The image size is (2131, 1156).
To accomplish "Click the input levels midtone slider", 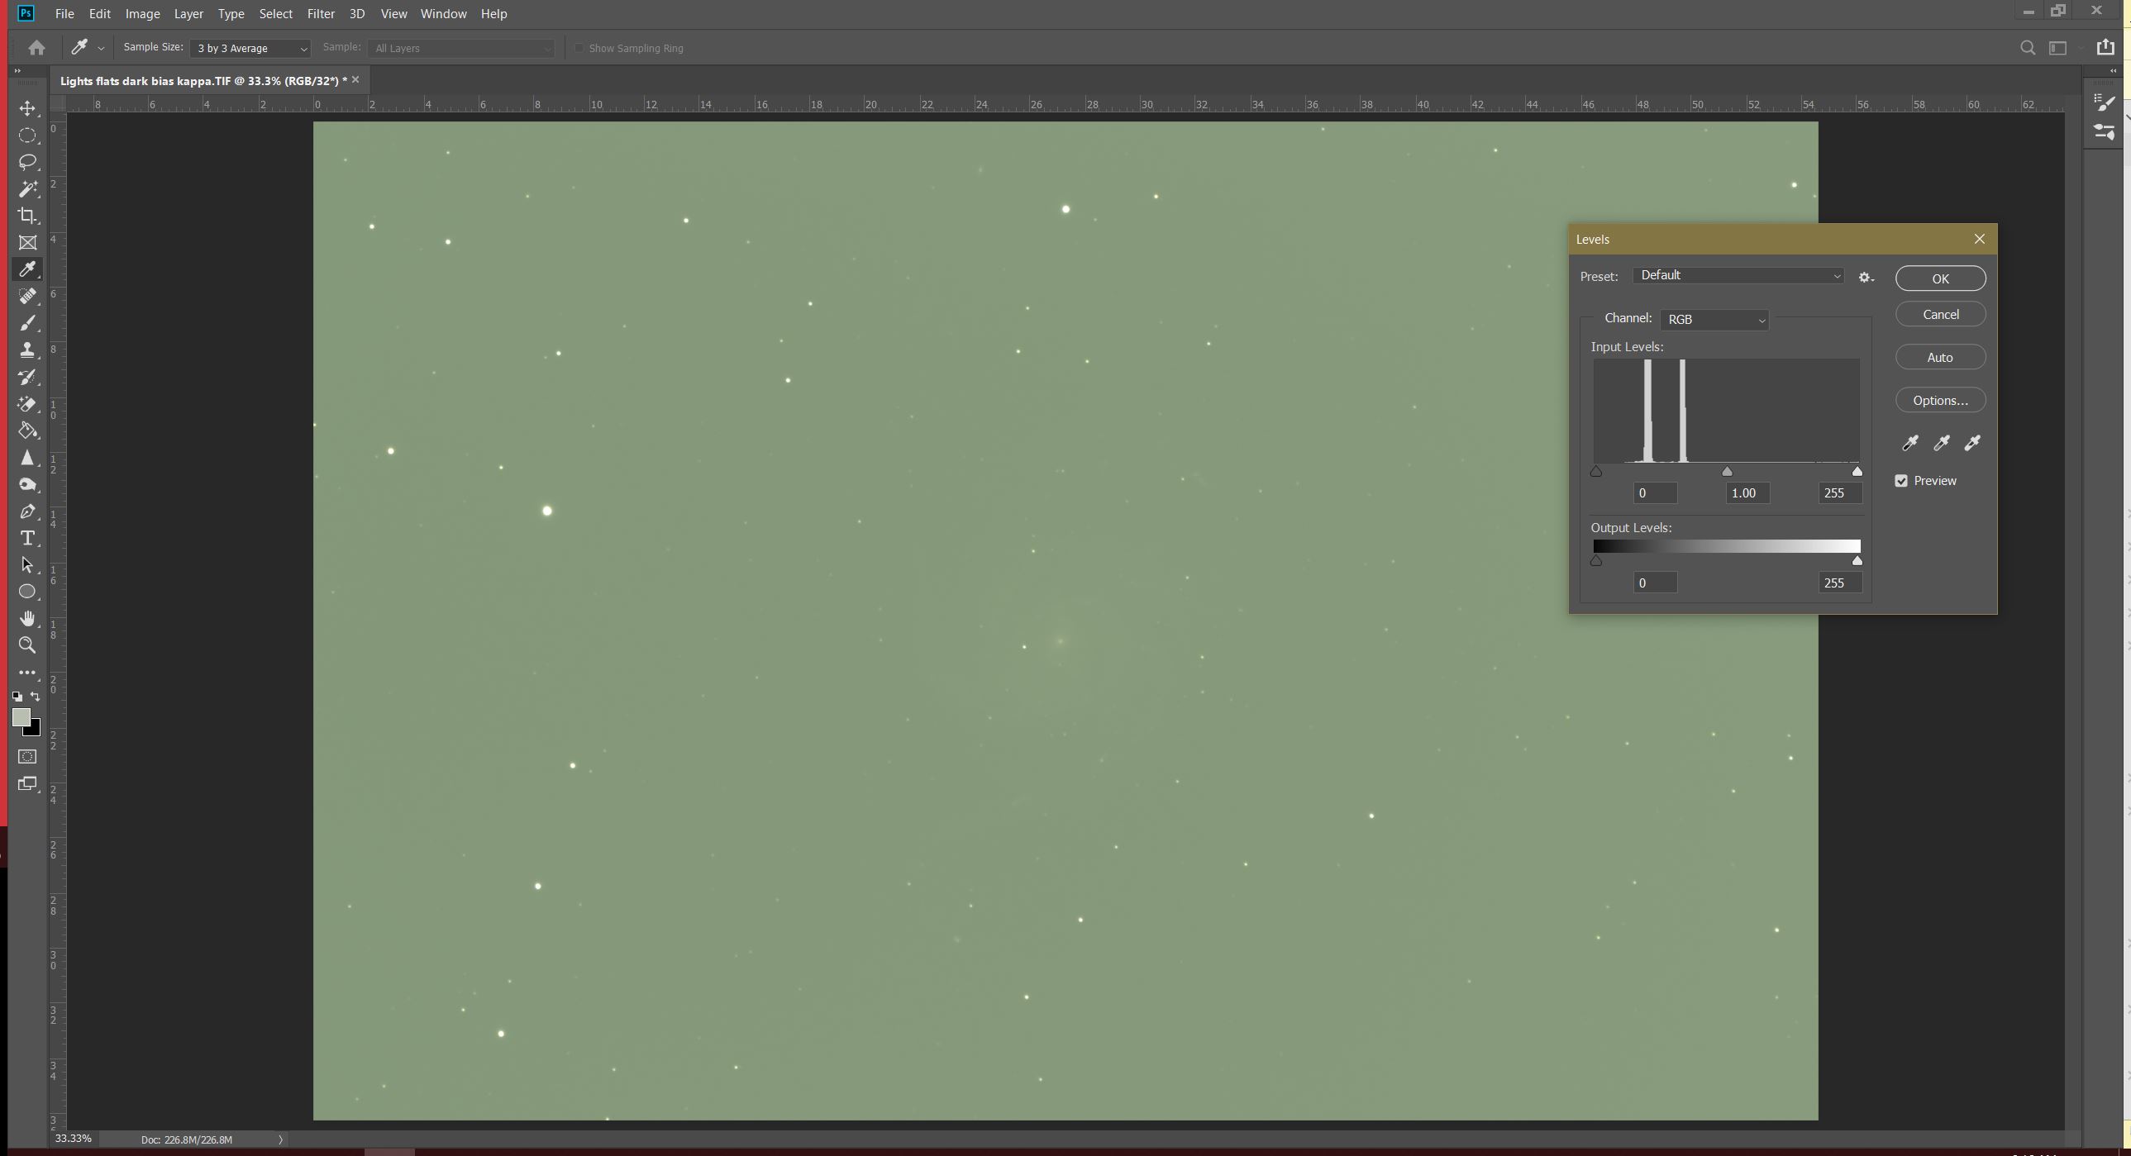I will (1727, 471).
